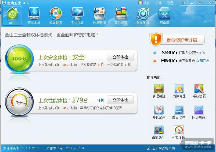
Task: Open the 设置 settings menu
Action: point(170,3)
